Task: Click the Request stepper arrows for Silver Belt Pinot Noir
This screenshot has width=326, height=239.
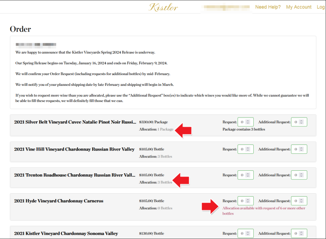Action: [x=248, y=122]
